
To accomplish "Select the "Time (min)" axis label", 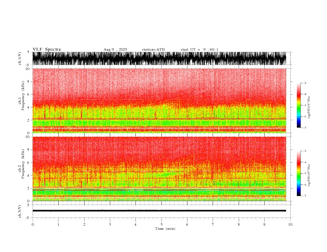I will click(x=165, y=229).
